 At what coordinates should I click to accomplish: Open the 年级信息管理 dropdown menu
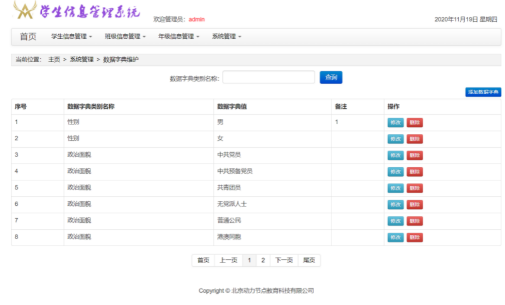pos(178,36)
